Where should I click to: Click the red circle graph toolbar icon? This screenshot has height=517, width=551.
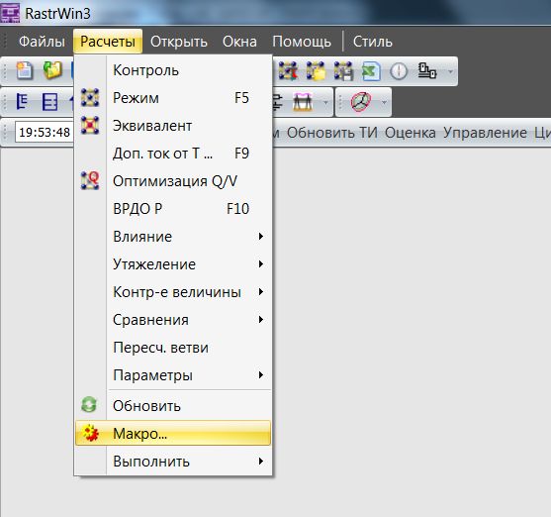pyautogui.click(x=361, y=102)
